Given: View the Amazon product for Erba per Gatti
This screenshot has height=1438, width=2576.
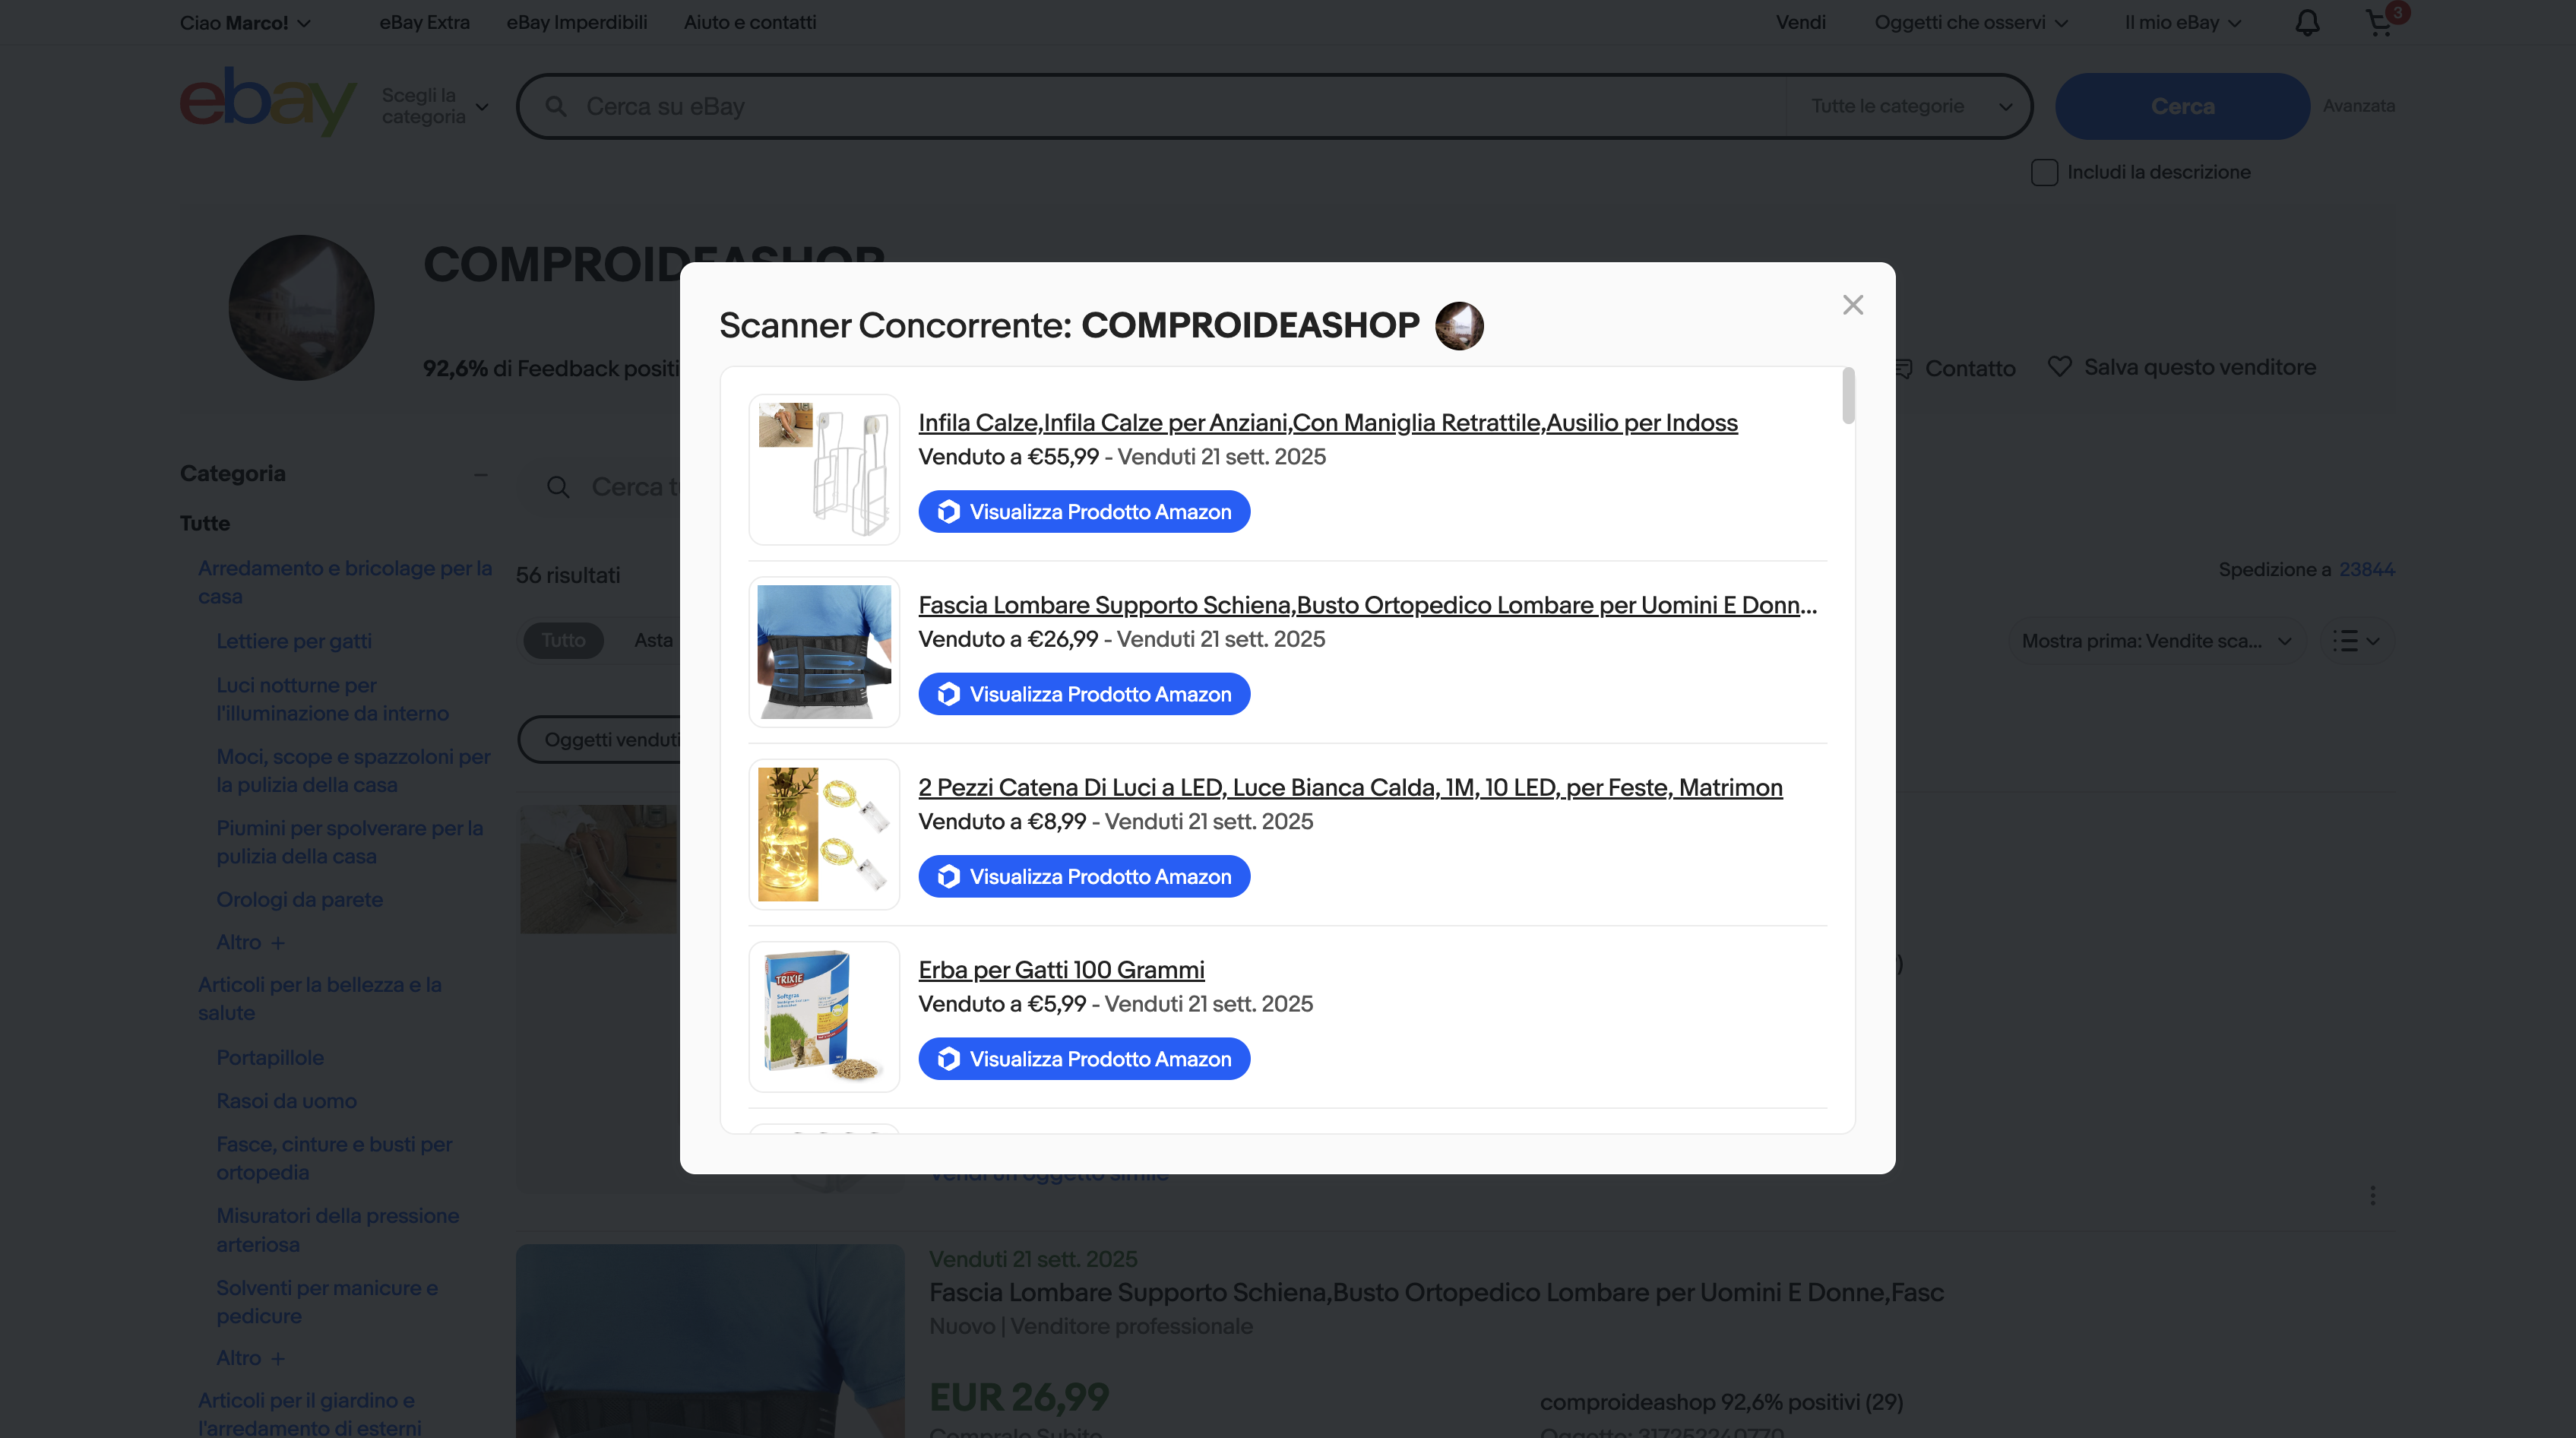Looking at the screenshot, I should 1084,1059.
